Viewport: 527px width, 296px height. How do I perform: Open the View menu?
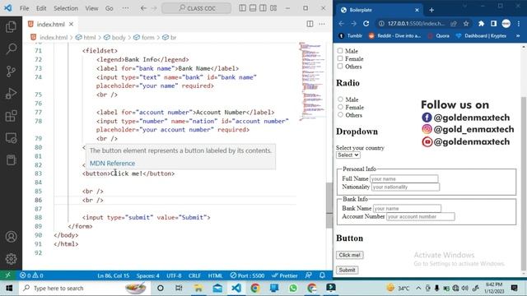(x=91, y=8)
